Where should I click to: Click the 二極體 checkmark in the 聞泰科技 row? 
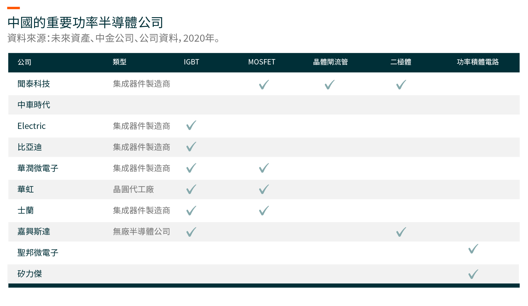(x=401, y=84)
